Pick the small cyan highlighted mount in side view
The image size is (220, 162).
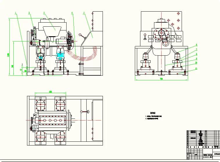coord(41,57)
